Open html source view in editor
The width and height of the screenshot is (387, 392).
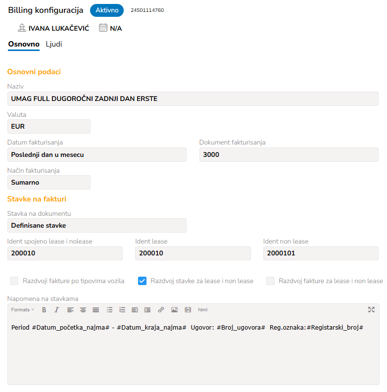tap(202, 310)
